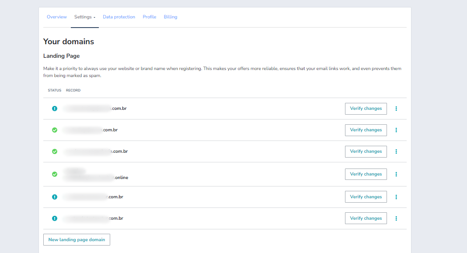467x253 pixels.
Task: Open the three-dot menu for the first domain
Action: coord(396,109)
